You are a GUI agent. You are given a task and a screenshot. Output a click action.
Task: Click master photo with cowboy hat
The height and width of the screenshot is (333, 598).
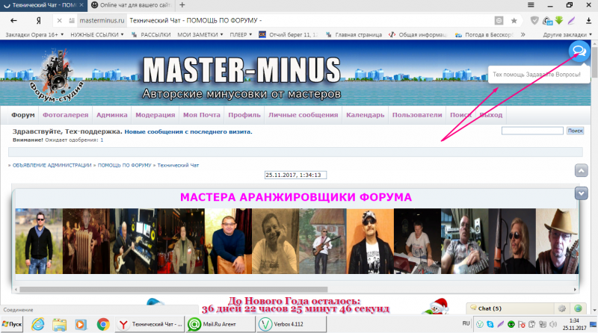point(557,241)
